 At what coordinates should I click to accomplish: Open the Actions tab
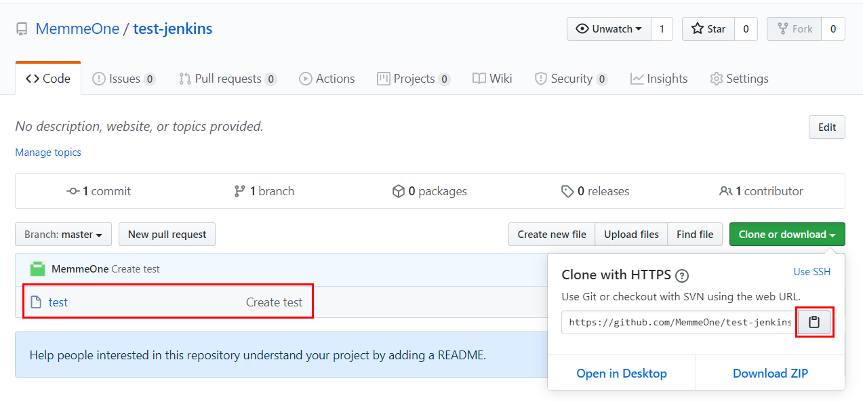327,79
